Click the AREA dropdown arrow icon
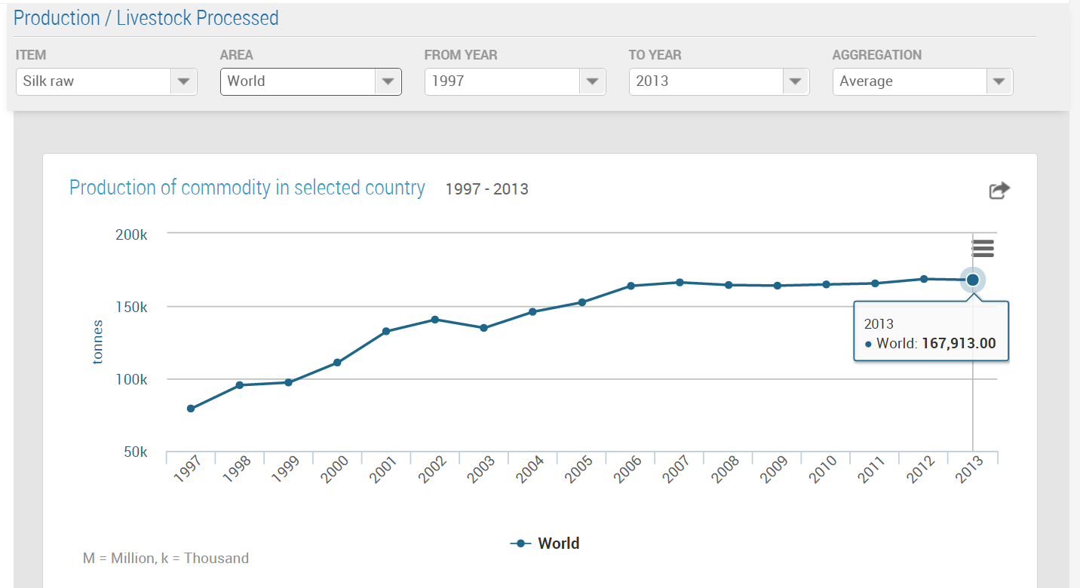This screenshot has width=1080, height=588. coord(388,81)
